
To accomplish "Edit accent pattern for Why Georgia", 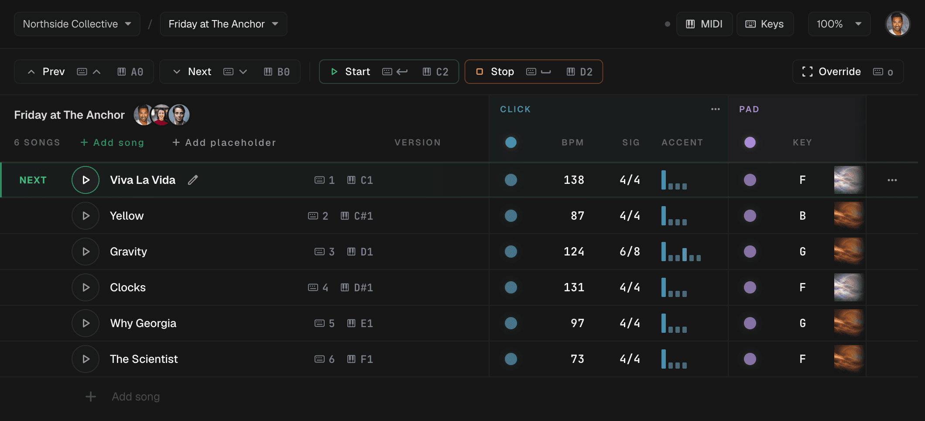I will point(674,323).
